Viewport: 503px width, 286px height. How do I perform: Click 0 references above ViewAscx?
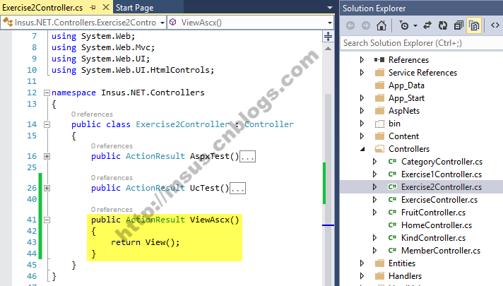pos(112,209)
